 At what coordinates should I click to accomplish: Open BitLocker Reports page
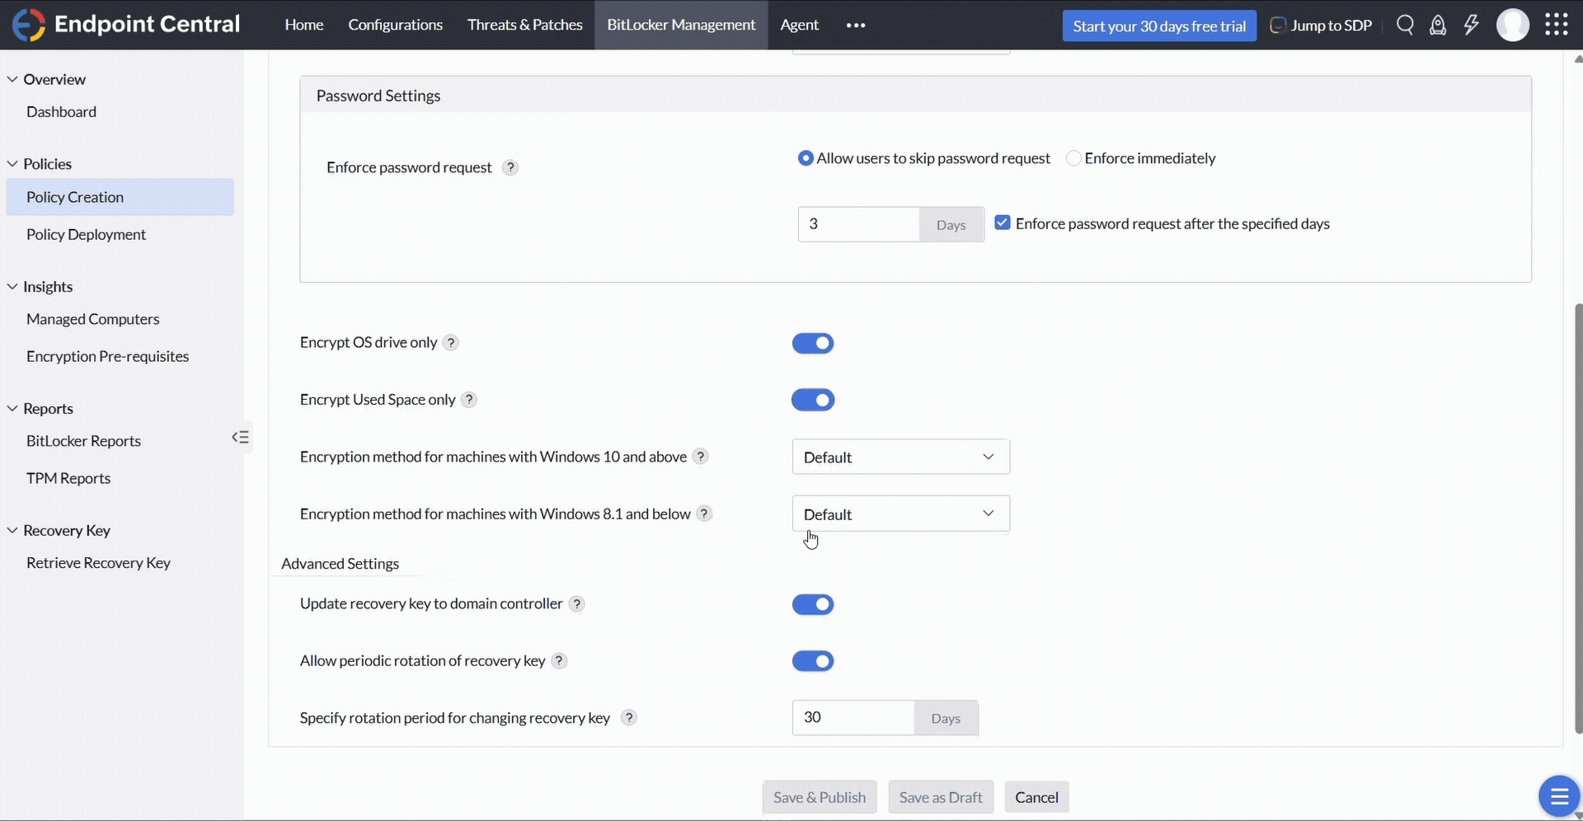(x=83, y=442)
